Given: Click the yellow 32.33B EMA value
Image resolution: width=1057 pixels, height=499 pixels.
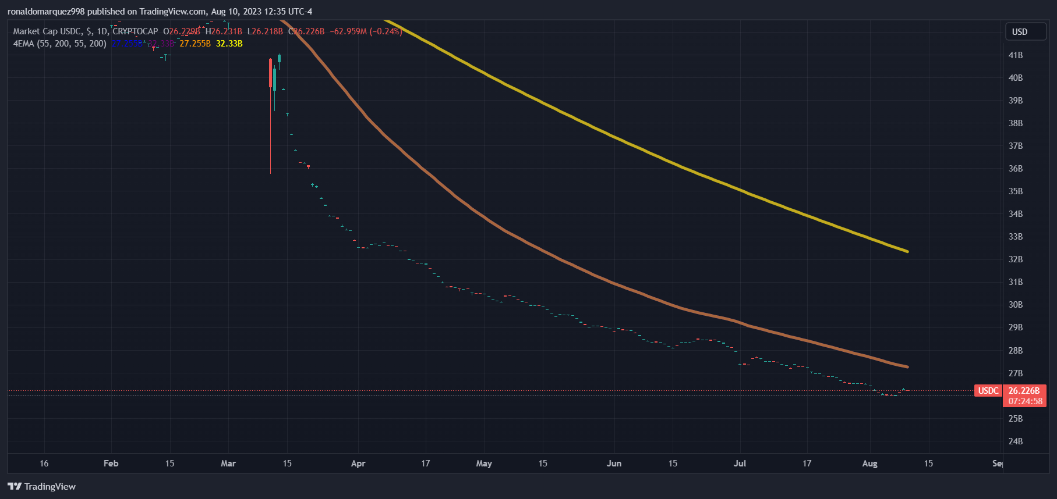Looking at the screenshot, I should (x=229, y=44).
